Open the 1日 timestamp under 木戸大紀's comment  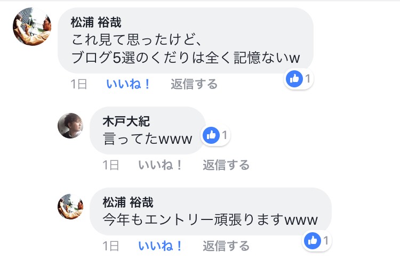click(x=111, y=165)
